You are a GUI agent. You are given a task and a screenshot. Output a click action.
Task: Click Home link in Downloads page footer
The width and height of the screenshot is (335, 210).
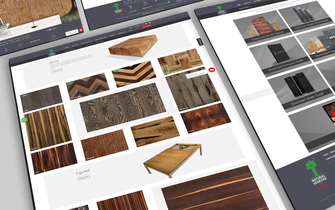[x=326, y=155]
